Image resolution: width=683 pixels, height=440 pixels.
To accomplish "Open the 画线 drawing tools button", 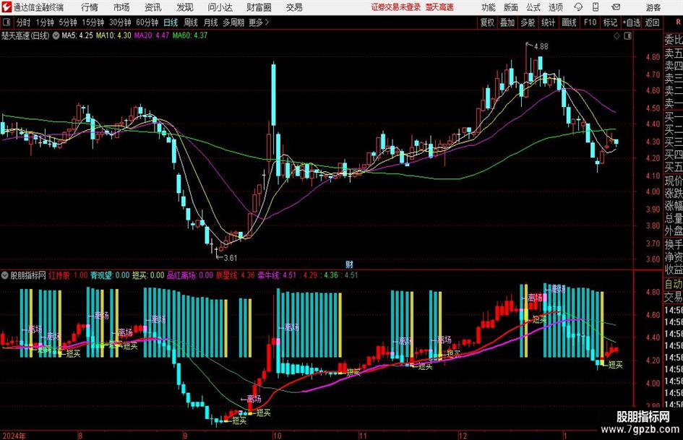I will point(569,22).
